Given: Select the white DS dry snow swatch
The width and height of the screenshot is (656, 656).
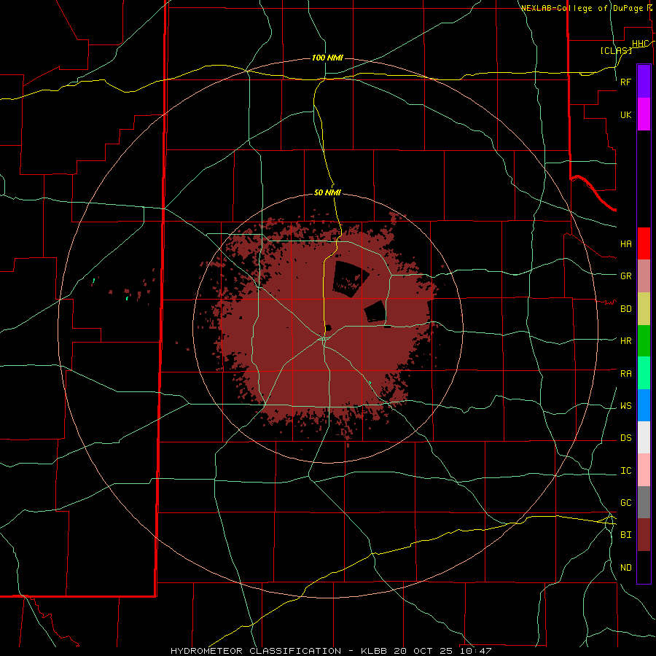Looking at the screenshot, I should click(644, 437).
